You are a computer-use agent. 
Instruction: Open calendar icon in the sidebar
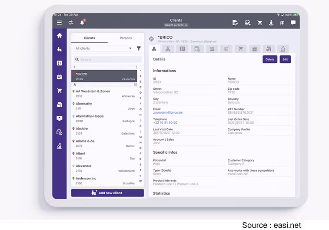pos(60,77)
